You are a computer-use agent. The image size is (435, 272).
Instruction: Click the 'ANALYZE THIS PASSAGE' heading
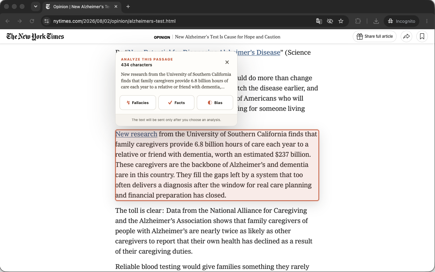click(147, 59)
